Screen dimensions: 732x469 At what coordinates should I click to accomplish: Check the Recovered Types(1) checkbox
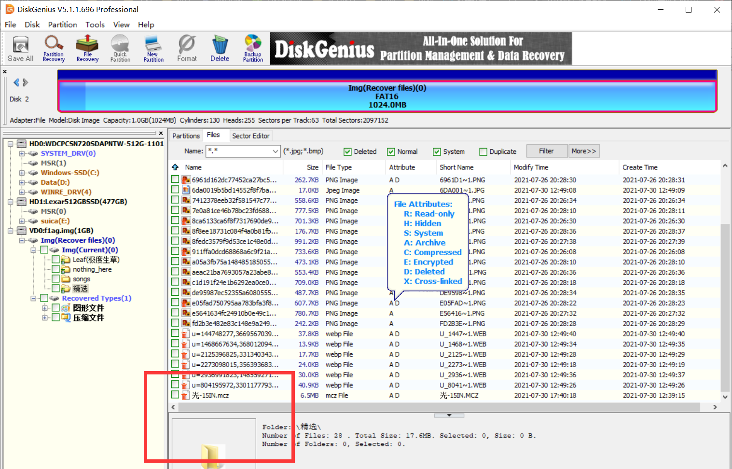44,298
